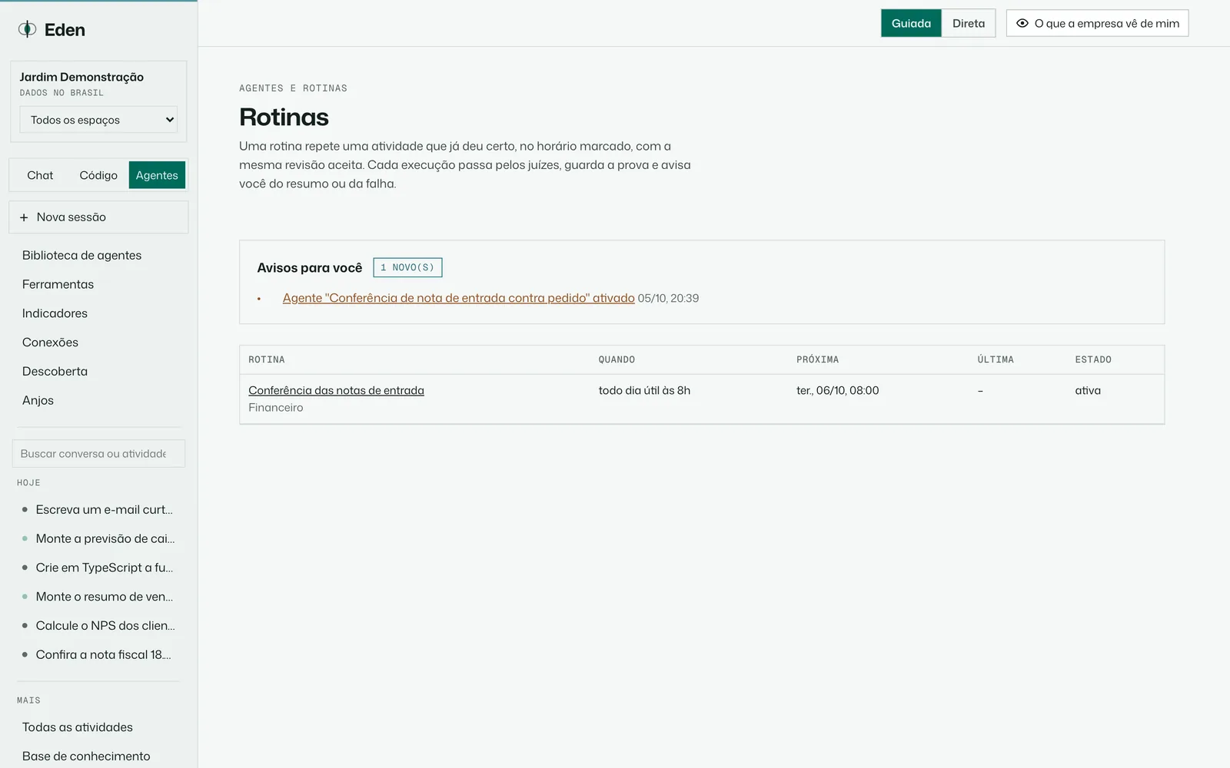Open O que a empresa vê de mim
1230x768 pixels.
coord(1097,23)
